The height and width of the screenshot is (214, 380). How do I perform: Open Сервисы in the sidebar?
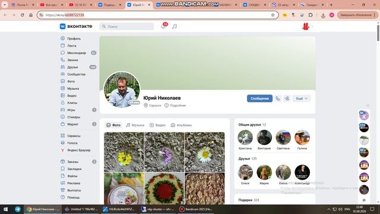click(x=74, y=136)
